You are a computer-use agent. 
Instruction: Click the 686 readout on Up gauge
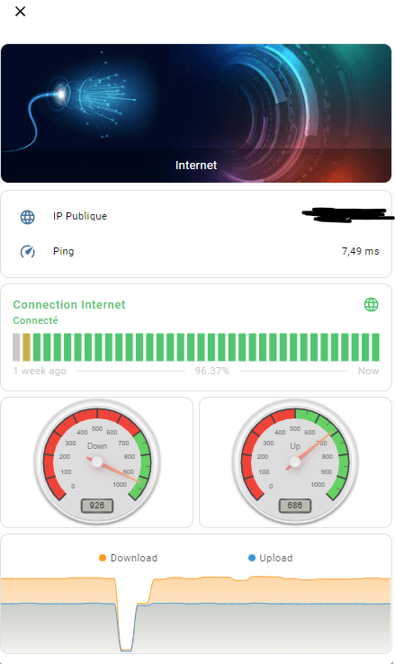[x=294, y=506]
